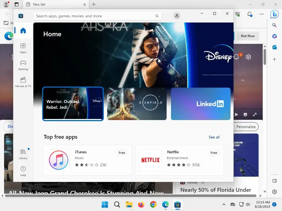
Task: Open the Netflix app logo
Action: (x=151, y=160)
